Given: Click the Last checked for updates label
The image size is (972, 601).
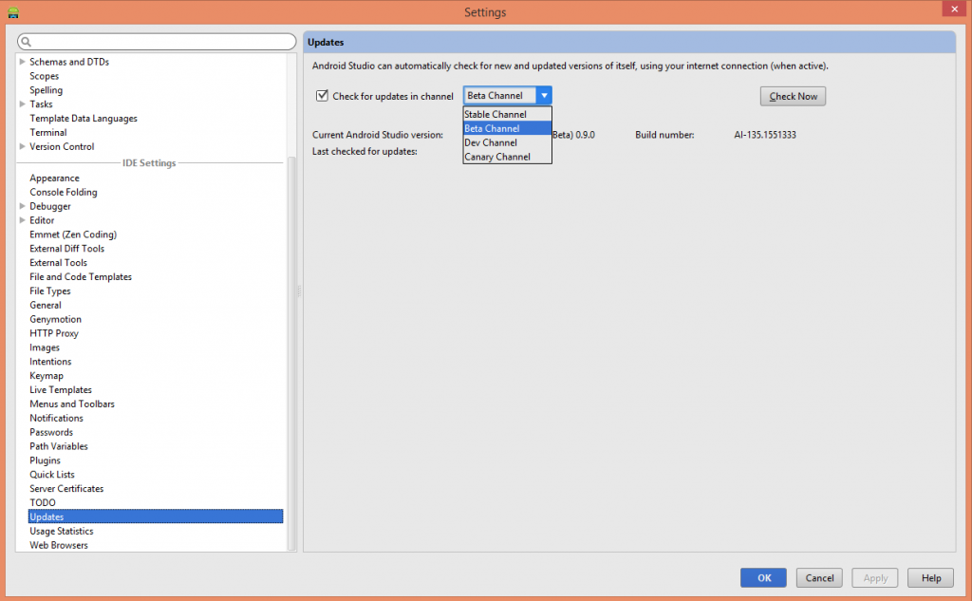Looking at the screenshot, I should click(364, 151).
